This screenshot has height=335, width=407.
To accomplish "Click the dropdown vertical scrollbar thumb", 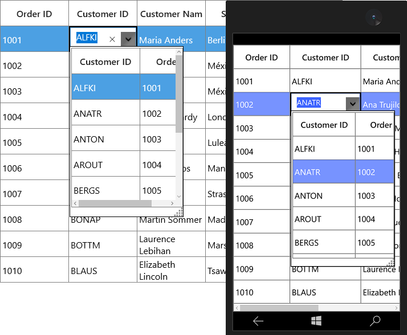I will (x=179, y=94).
